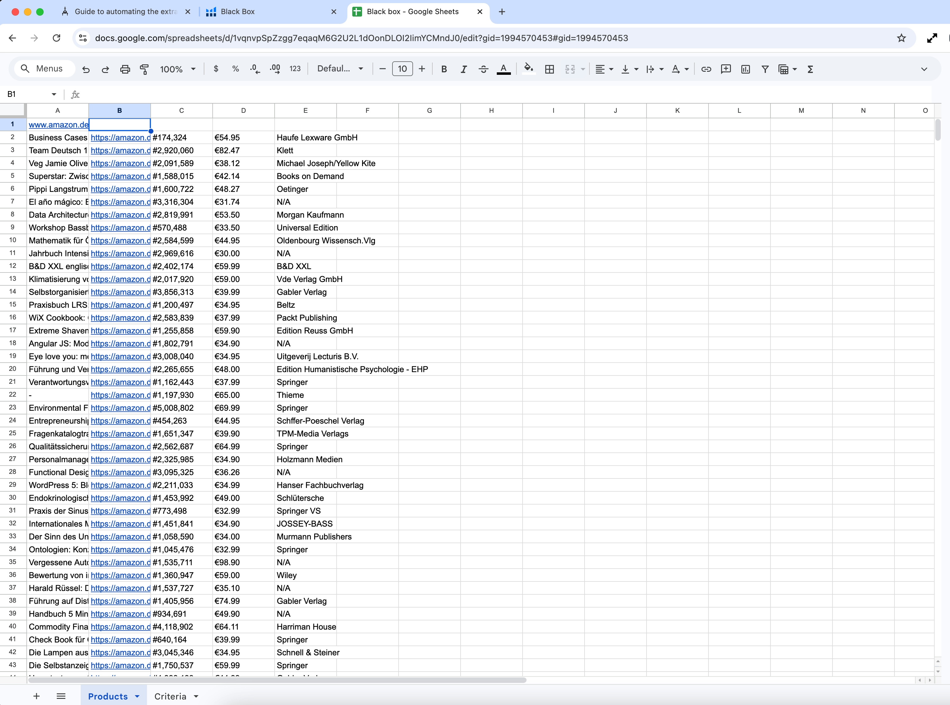Toggle bold formatting
Viewport: 950px width, 705px height.
(444, 69)
